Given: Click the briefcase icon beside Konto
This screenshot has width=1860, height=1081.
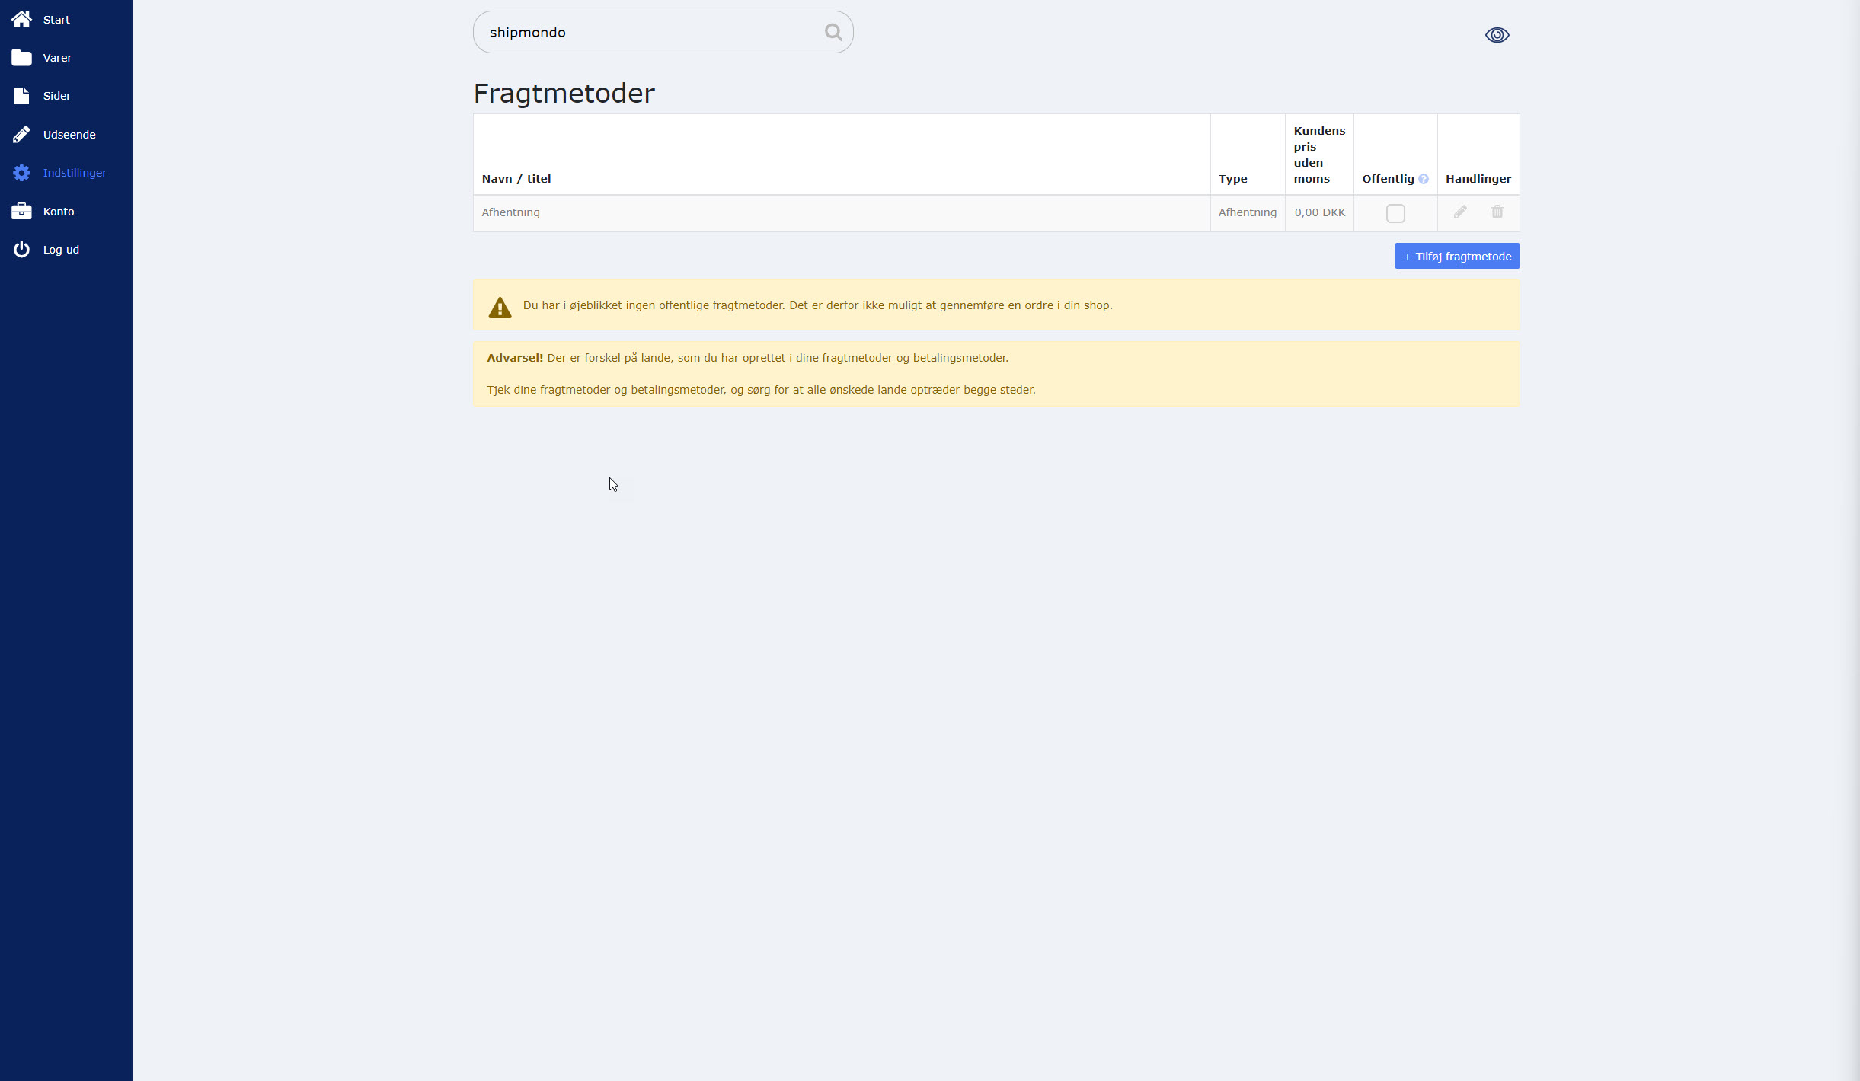Looking at the screenshot, I should [x=21, y=212].
